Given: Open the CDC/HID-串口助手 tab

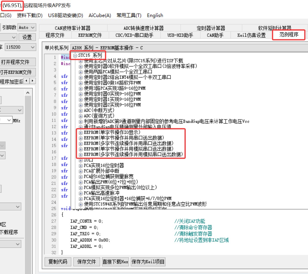Looking at the screenshot, I should click(x=134, y=35).
